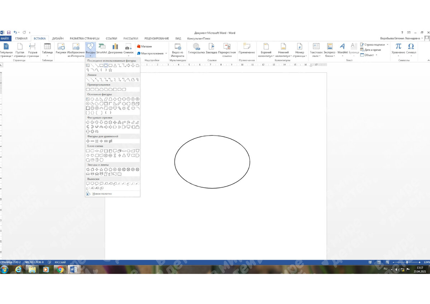Open the Таблица dropdown
This screenshot has height=304, width=430.
[x=47, y=50]
